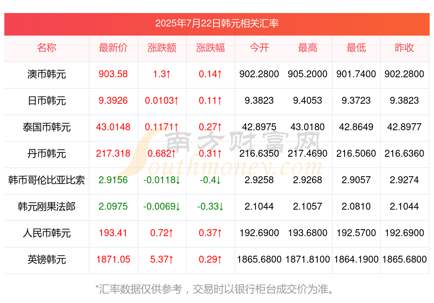Select the latest price 193.41

tap(113, 233)
